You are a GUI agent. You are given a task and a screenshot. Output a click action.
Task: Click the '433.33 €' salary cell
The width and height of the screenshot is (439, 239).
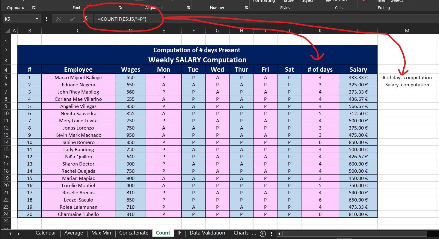pos(358,77)
